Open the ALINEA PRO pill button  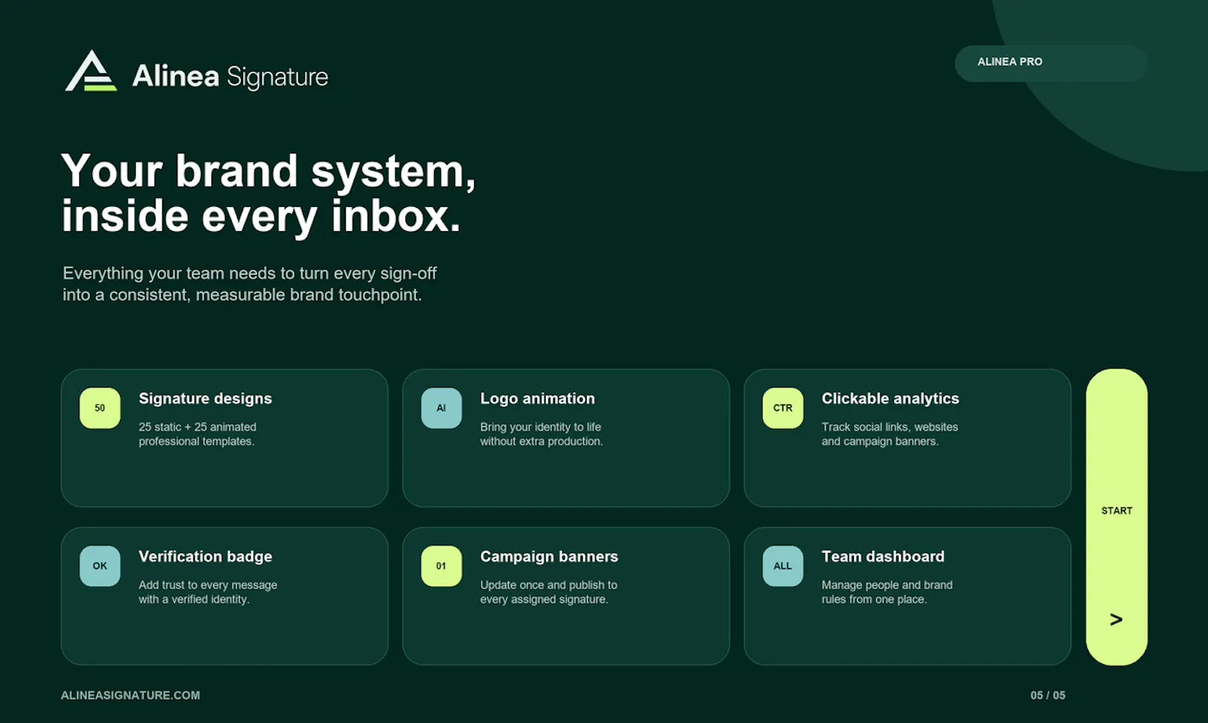(1051, 63)
